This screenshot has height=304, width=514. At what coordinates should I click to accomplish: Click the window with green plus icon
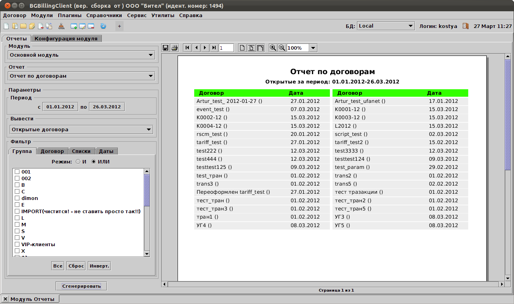(x=74, y=26)
